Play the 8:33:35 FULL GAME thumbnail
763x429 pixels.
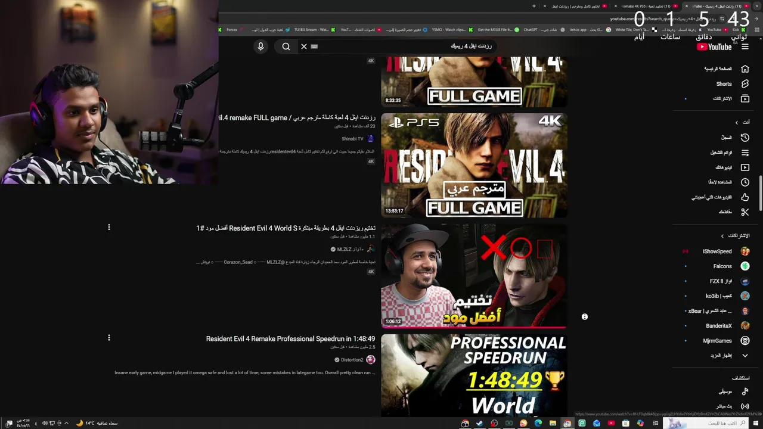[474, 82]
